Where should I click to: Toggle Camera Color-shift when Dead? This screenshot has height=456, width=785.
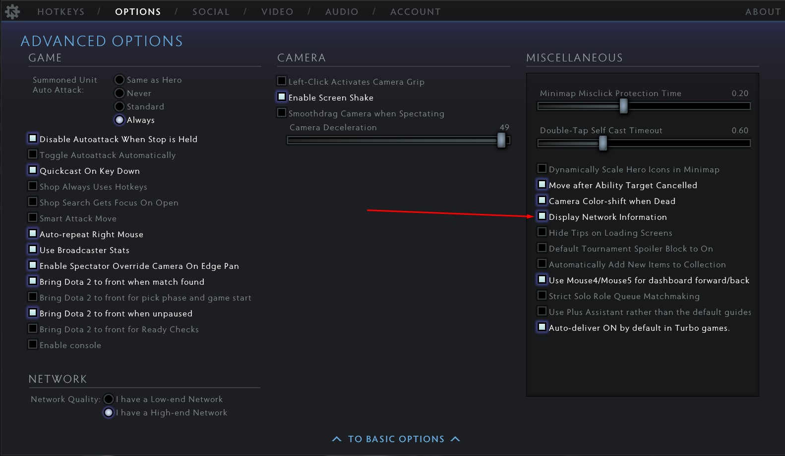(542, 201)
